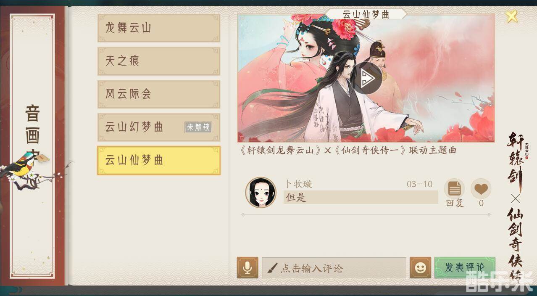Click the 点击输入评论 comment input field

tap(334, 268)
